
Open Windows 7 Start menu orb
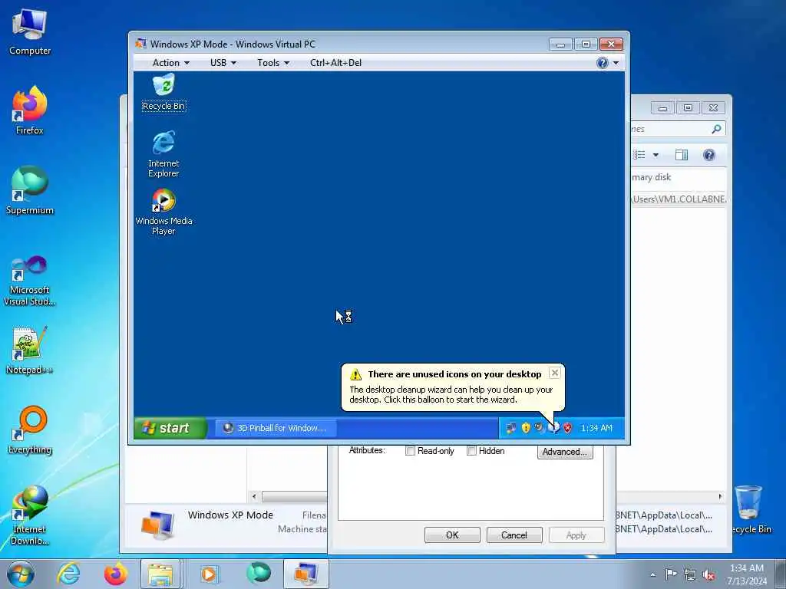pyautogui.click(x=21, y=574)
